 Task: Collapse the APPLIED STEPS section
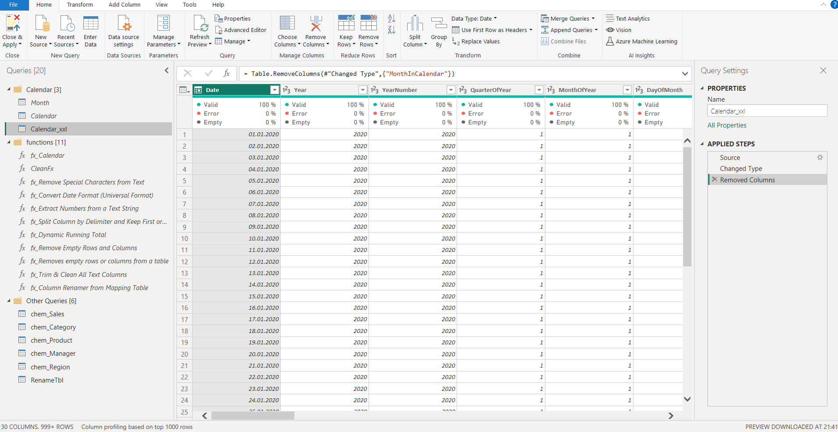(702, 144)
